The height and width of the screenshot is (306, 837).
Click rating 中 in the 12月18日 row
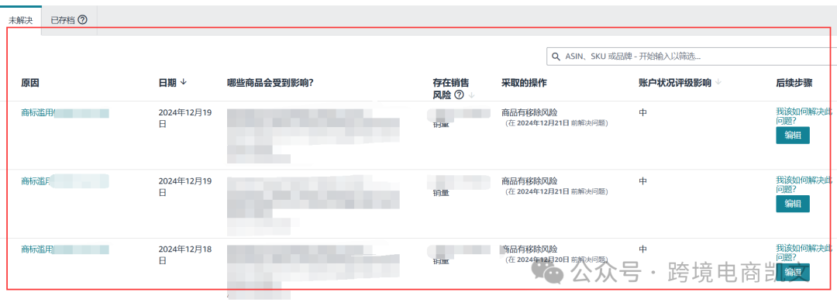click(x=642, y=249)
